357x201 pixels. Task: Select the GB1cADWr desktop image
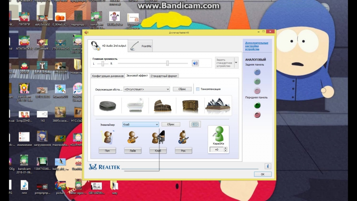click(x=96, y=188)
